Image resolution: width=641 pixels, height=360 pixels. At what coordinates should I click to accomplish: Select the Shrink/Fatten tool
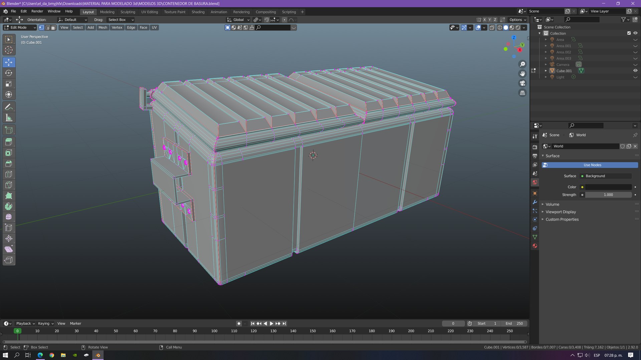[9, 239]
